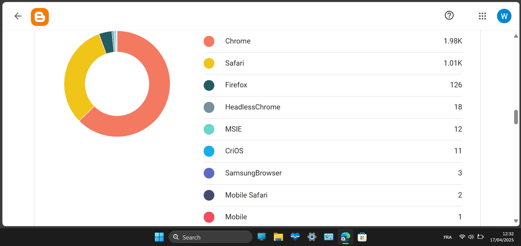Viewport: 521px width, 246px height.
Task: Click the HeadlessChrome gray legend dot
Action: pos(209,107)
